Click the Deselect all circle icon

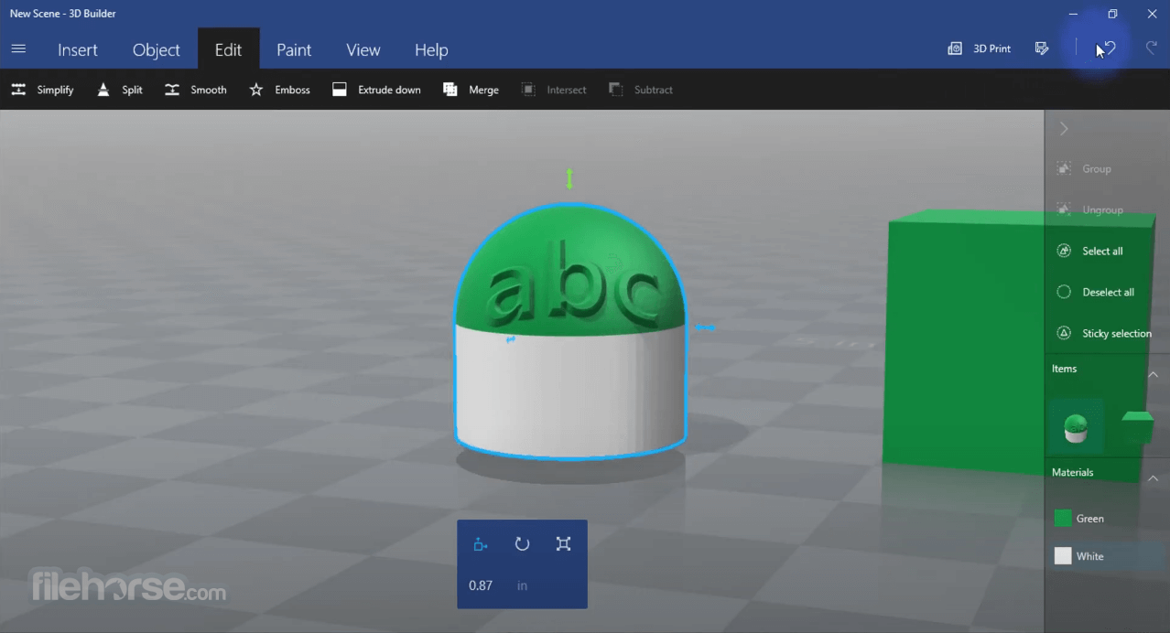[1064, 292]
